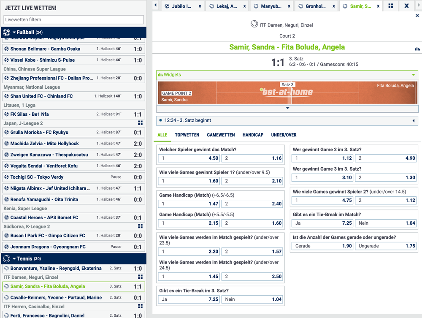Select odds 1.12 for Game 2 im 3. Satz
This screenshot has height=318, width=422.
tap(322, 158)
